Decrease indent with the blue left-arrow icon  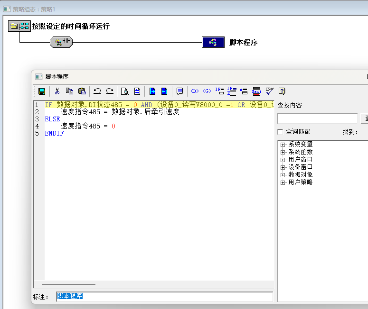coord(164,91)
